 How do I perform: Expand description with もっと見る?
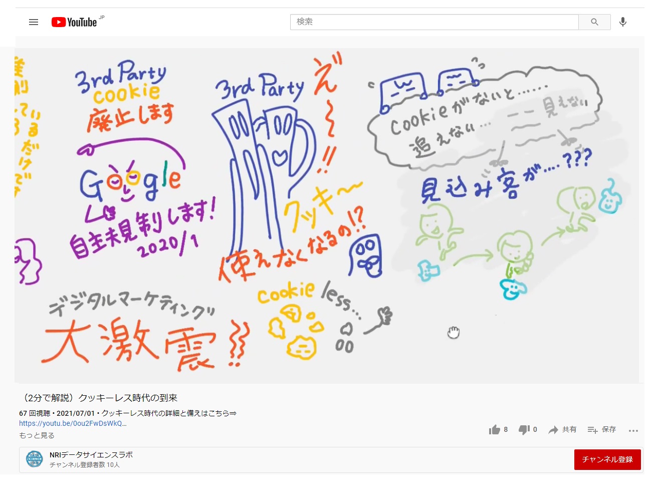37,435
